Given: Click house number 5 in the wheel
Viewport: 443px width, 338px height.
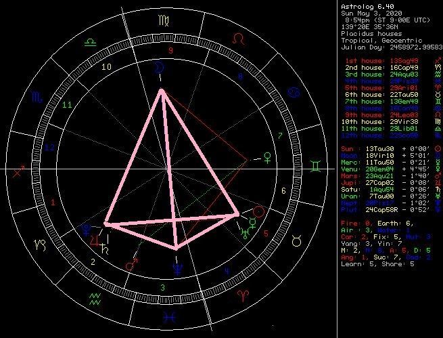Looking at the screenshot, I should point(266,234).
